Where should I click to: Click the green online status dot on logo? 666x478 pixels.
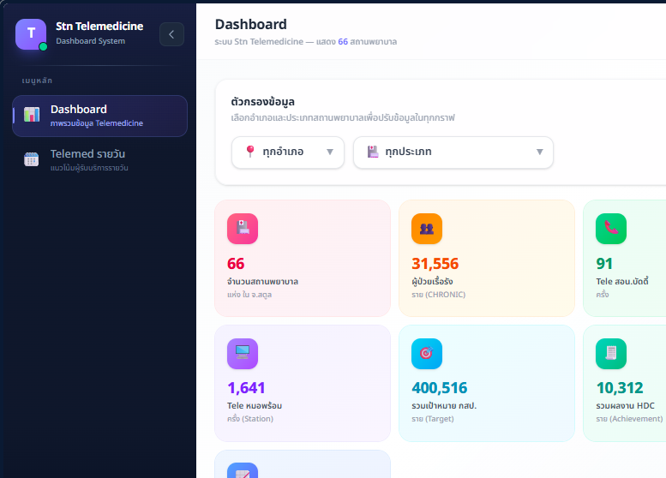(43, 47)
